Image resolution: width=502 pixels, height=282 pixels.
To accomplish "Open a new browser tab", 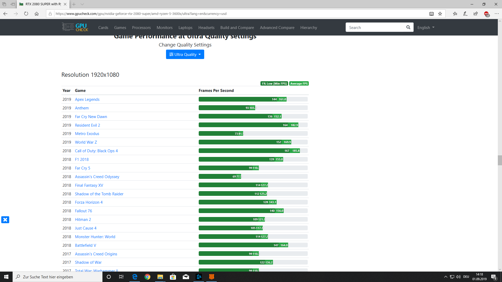I will [74, 4].
